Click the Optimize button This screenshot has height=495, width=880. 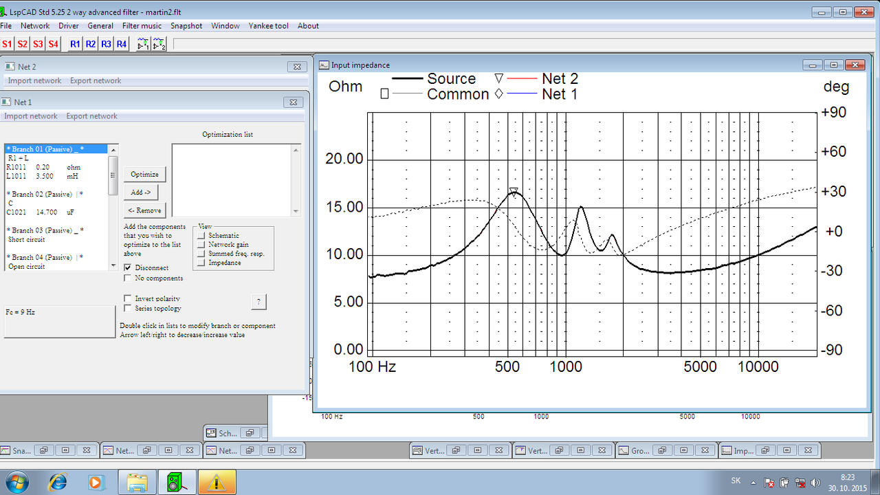point(144,175)
